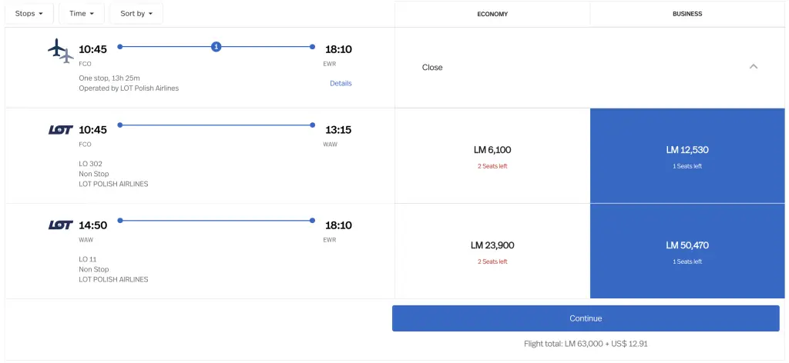Choose Business fare LM 12,530
The height and width of the screenshot is (363, 789).
click(687, 155)
